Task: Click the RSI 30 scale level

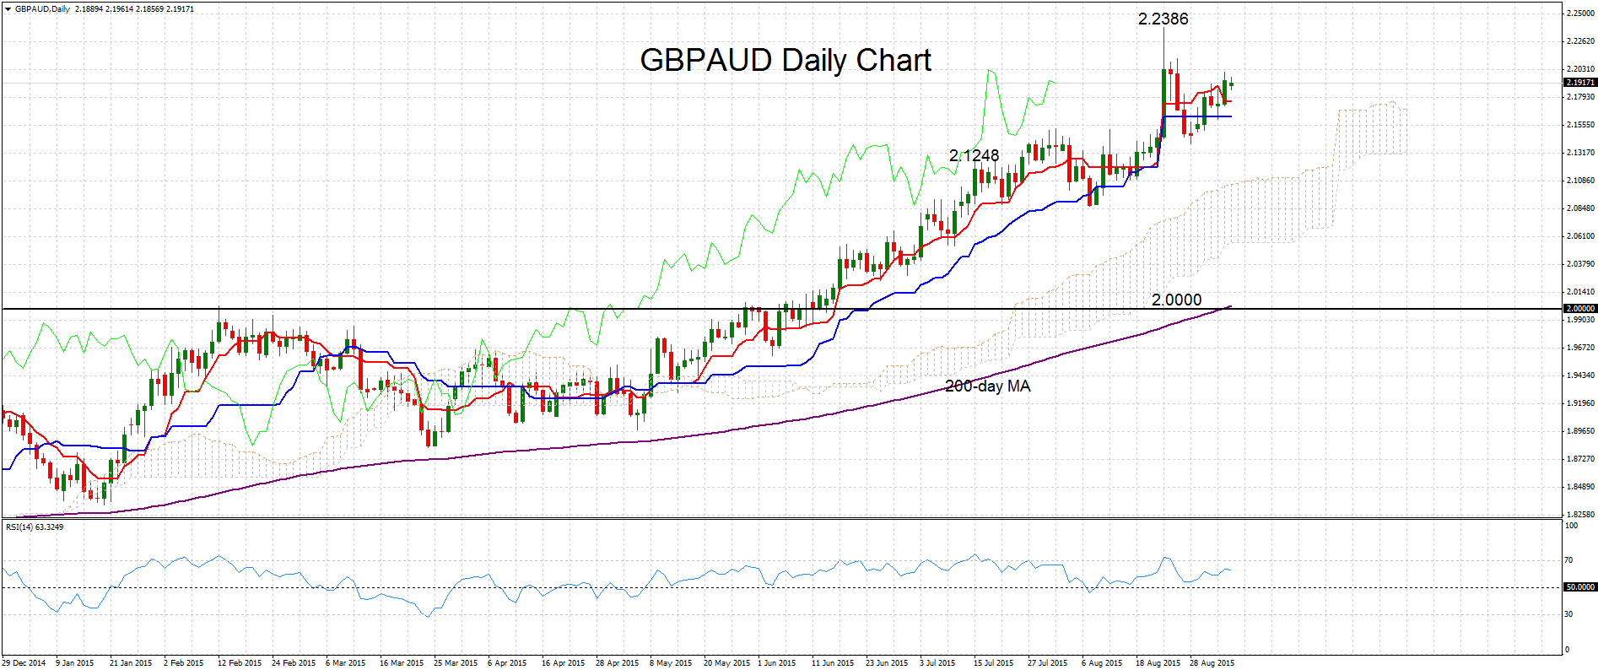Action: pyautogui.click(x=1569, y=614)
